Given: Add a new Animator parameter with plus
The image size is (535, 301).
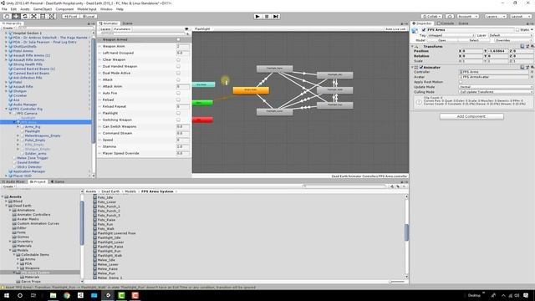Looking at the screenshot, I should click(x=187, y=33).
